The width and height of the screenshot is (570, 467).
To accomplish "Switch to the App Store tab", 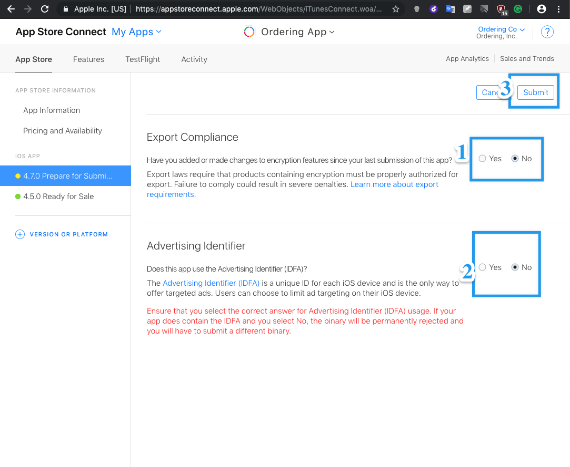I will pyautogui.click(x=34, y=59).
